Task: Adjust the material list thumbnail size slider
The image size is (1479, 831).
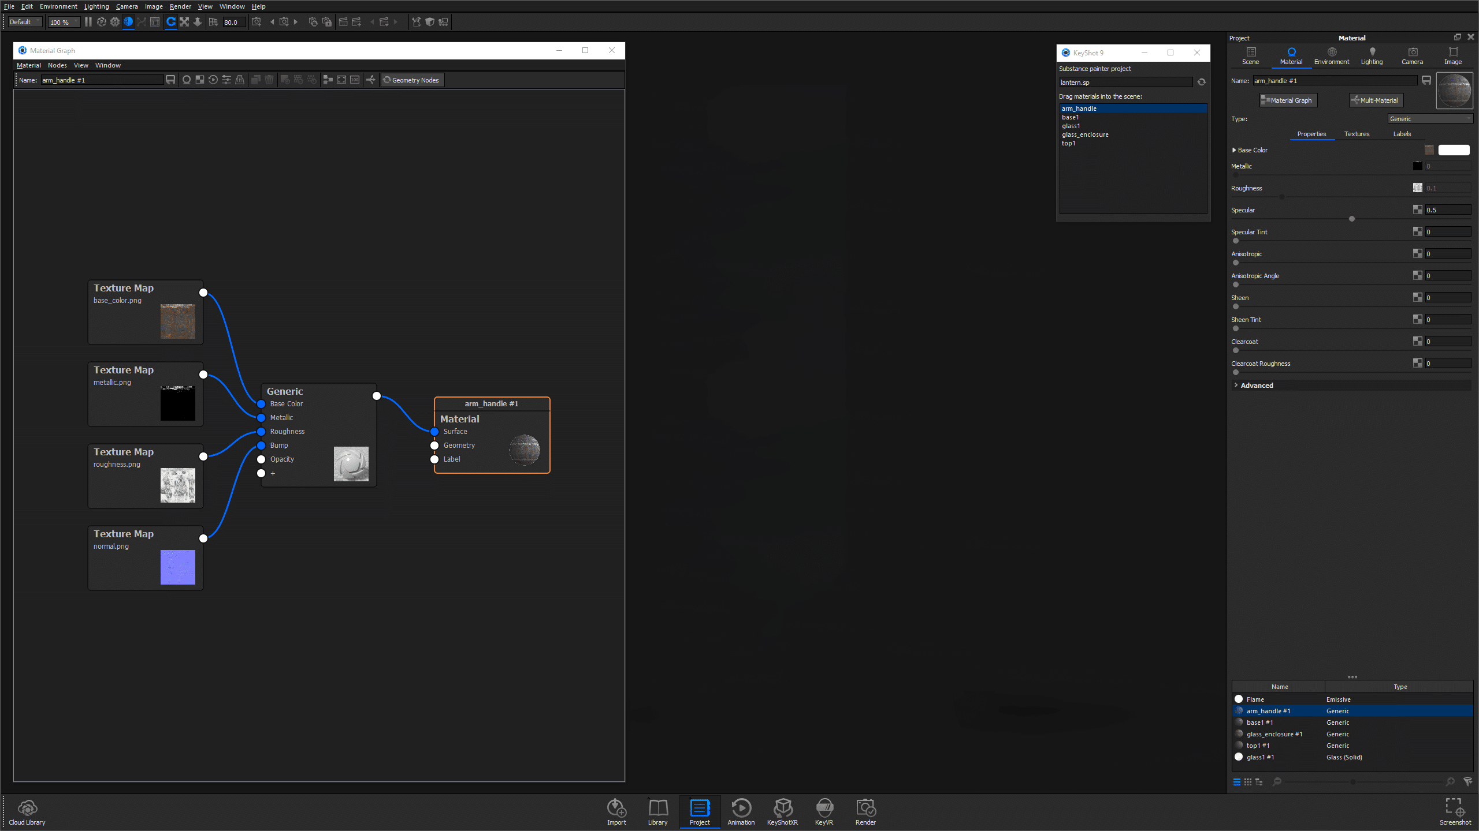Action: tap(1353, 782)
